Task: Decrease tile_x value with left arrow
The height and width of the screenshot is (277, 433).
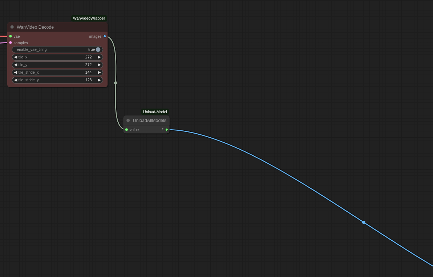Action: tap(16, 57)
